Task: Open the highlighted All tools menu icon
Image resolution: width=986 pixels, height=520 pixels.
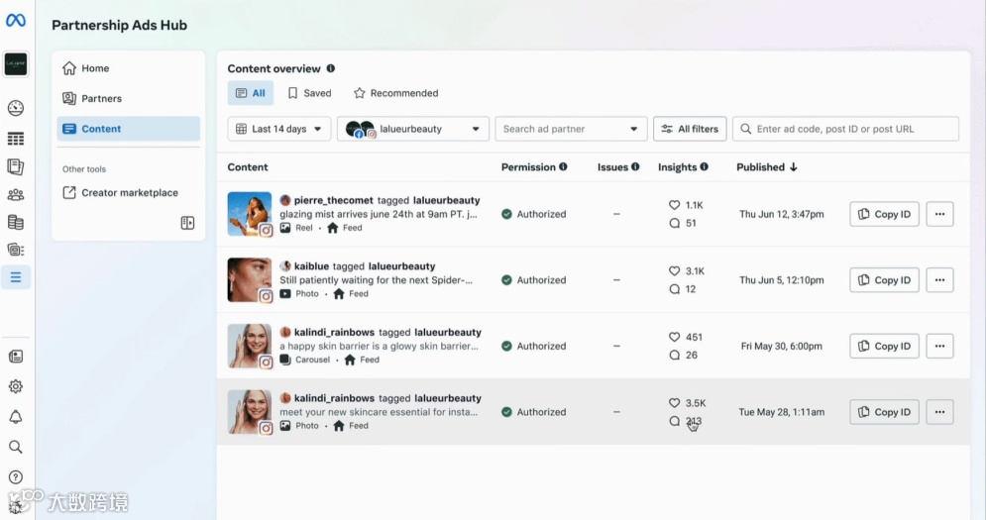Action: [16, 277]
